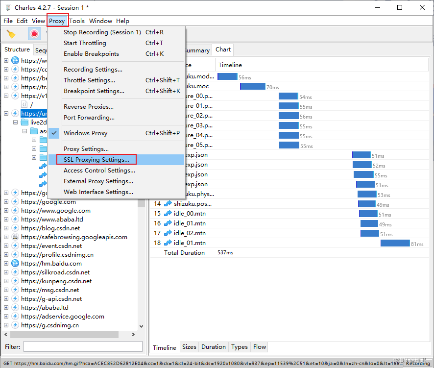434x368 pixels.
Task: Click the arrow icon beside idle_00.mtn
Action: click(x=168, y=214)
